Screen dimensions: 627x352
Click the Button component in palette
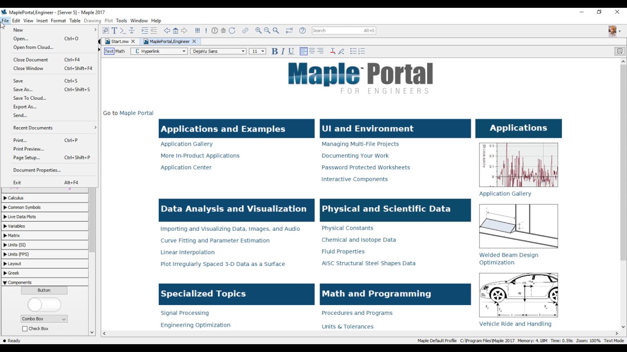coord(44,290)
